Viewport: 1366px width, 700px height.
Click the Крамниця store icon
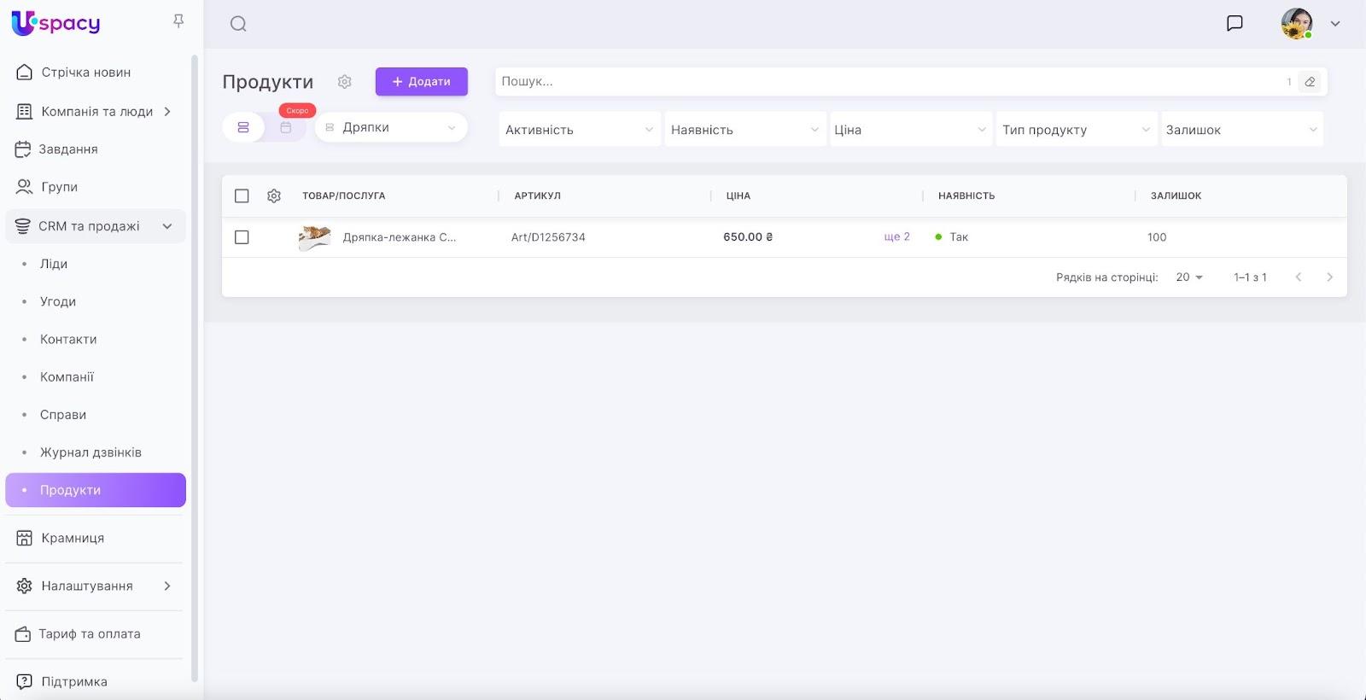click(25, 538)
